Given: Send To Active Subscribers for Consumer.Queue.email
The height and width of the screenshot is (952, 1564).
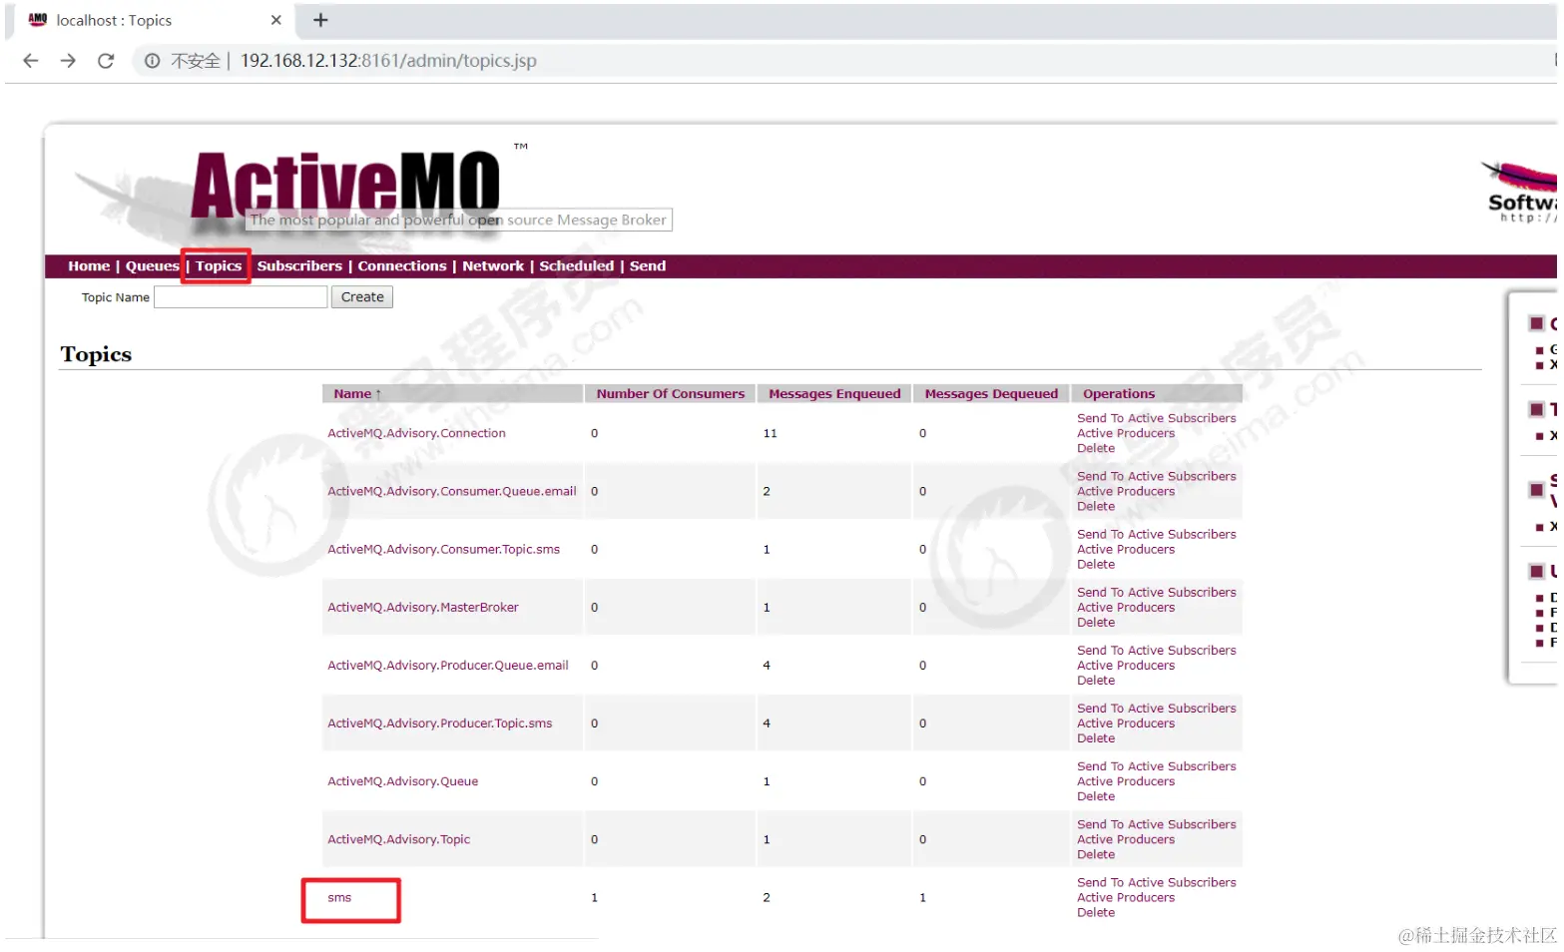Looking at the screenshot, I should point(1157,476).
